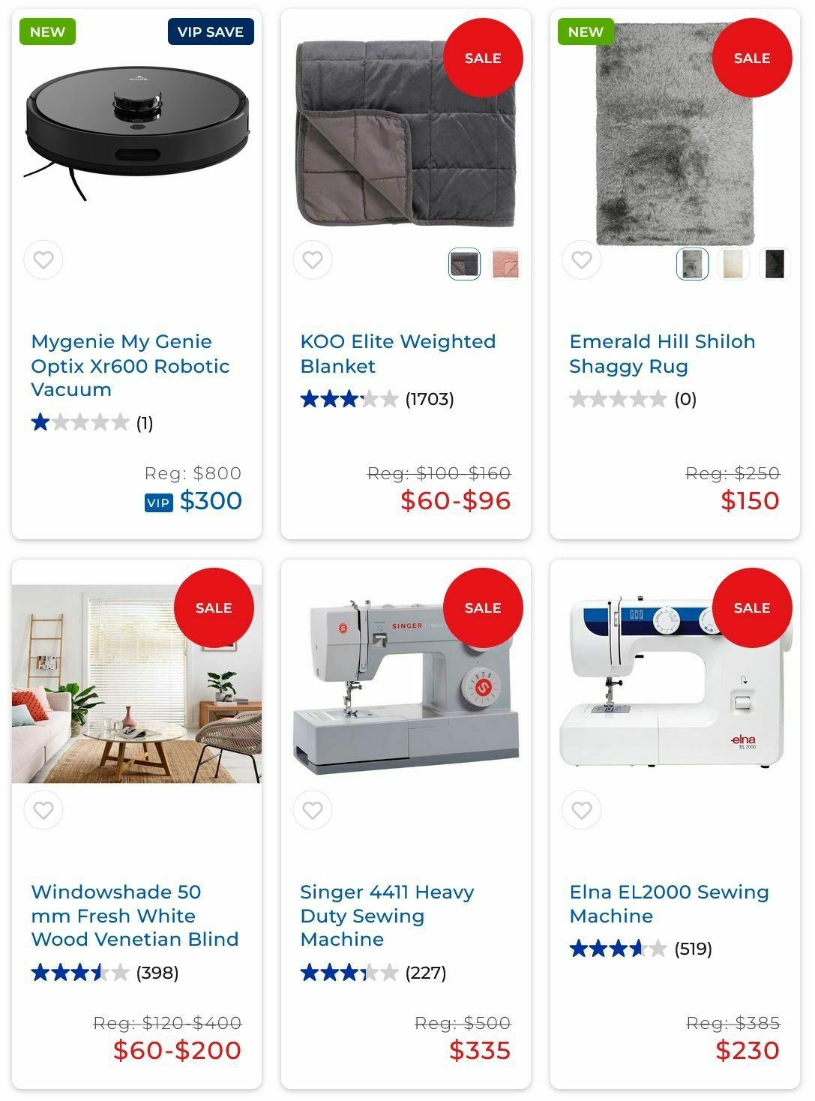View Emerald Hill Shiloh Shaggy Rug details
Image resolution: width=815 pixels, height=1101 pixels.
click(662, 353)
